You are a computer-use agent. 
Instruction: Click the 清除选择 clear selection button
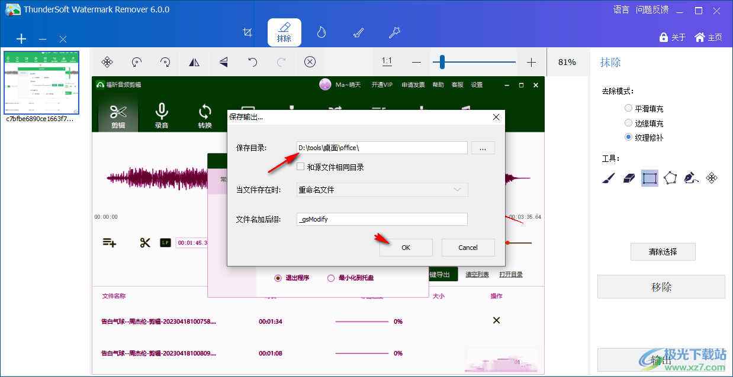(x=663, y=252)
